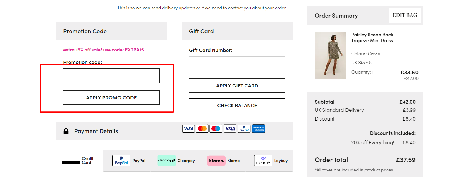Click the mint green Clearpay logo
The width and height of the screenshot is (473, 177).
[166, 161]
